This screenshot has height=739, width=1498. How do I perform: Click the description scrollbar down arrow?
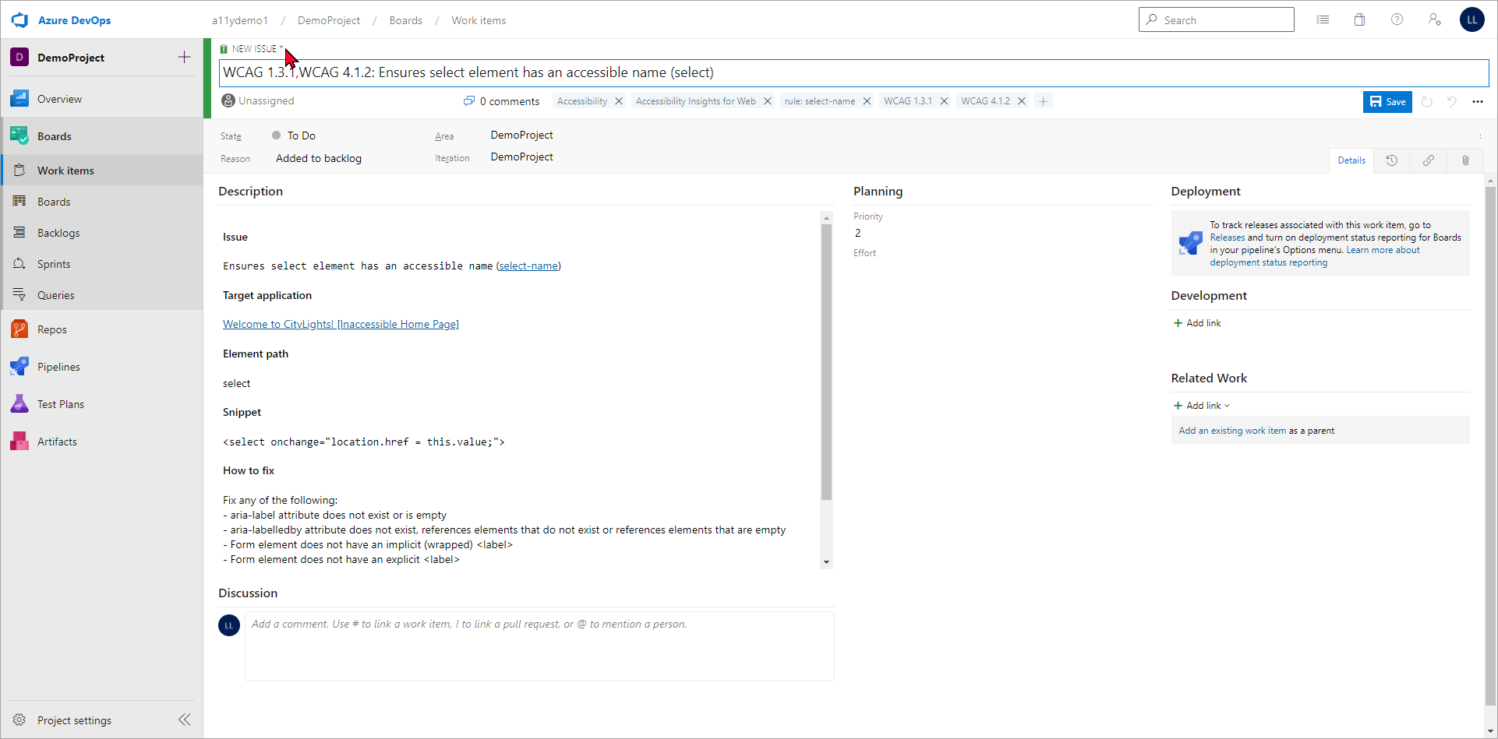826,562
